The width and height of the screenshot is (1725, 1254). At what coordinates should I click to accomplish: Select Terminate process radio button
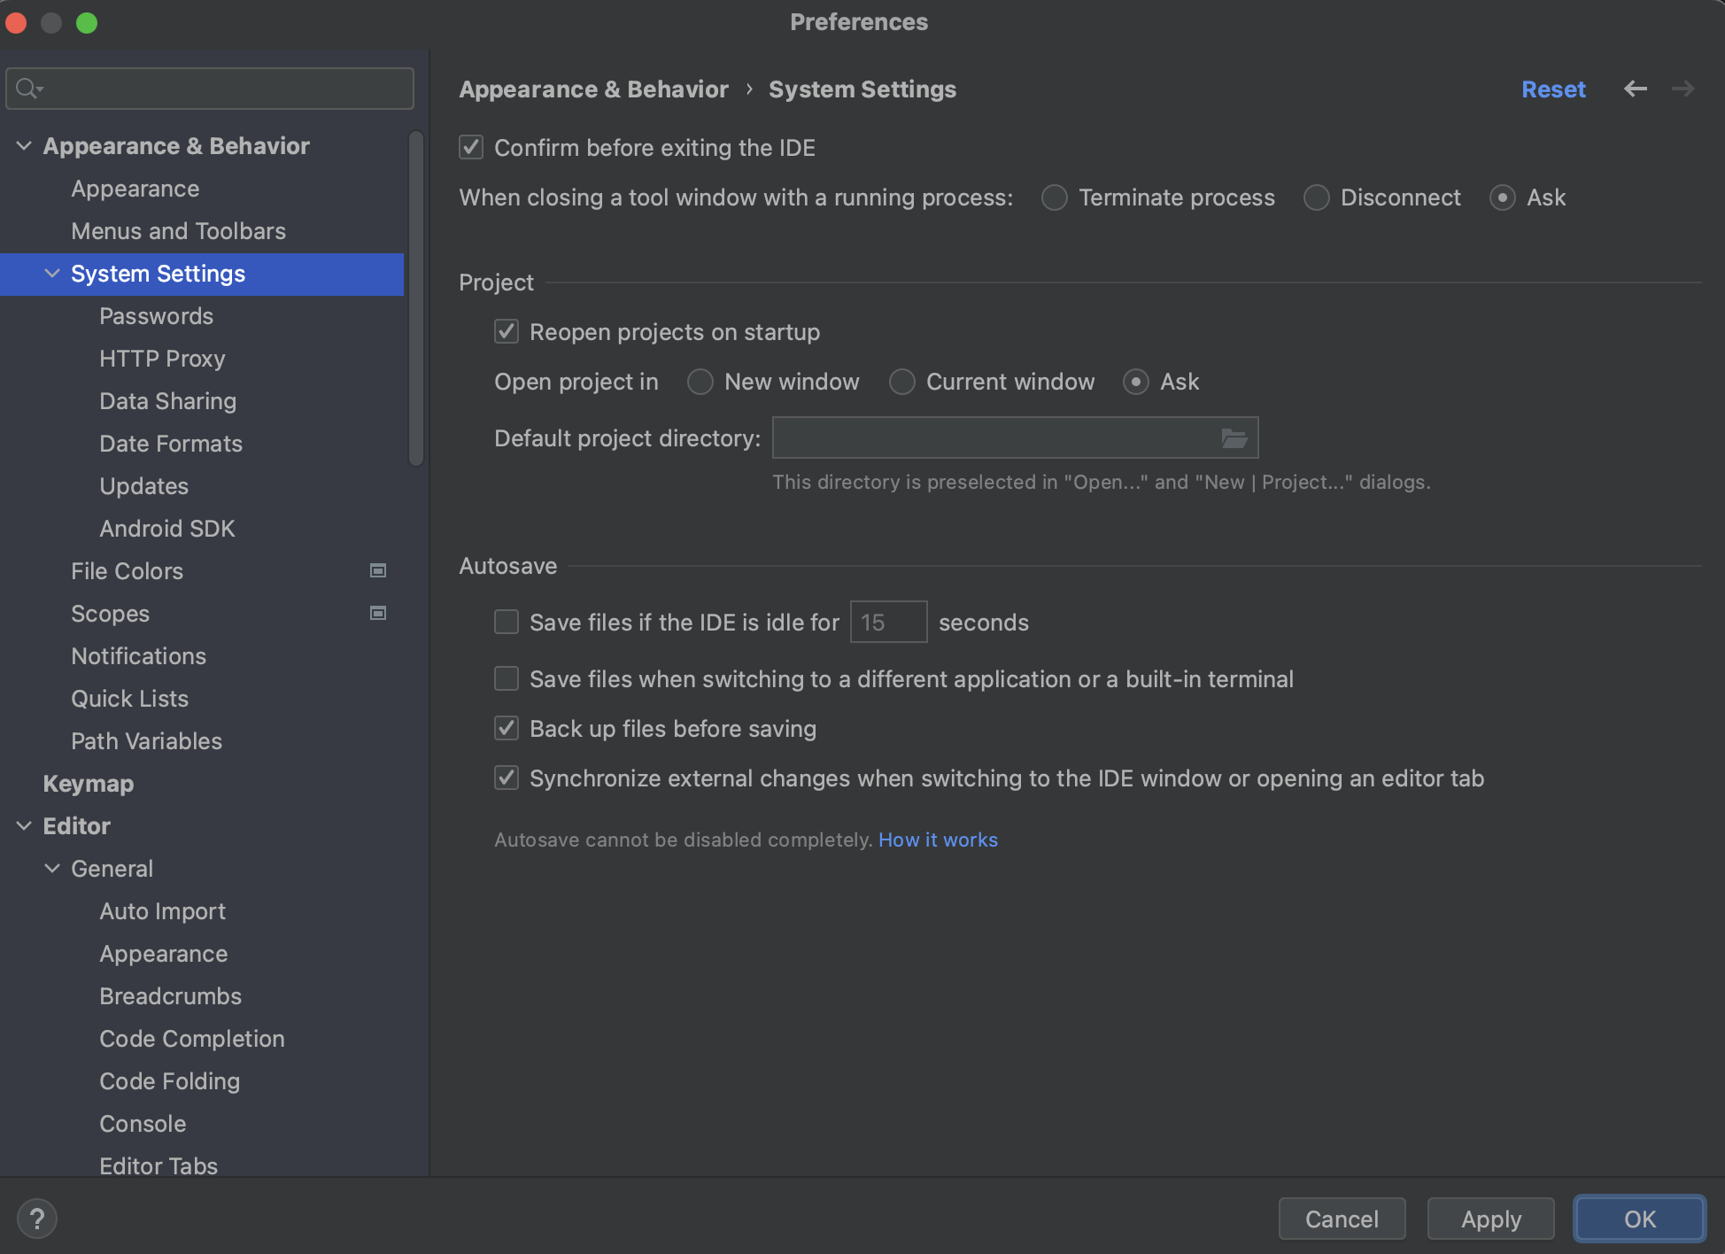[x=1054, y=197]
